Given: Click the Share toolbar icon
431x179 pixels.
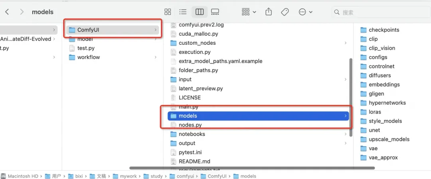Looking at the screenshot, I should pyautogui.click(x=269, y=12).
